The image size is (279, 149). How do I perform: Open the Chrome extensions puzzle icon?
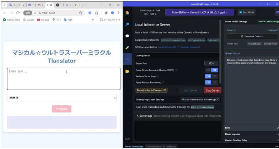click(x=96, y=13)
